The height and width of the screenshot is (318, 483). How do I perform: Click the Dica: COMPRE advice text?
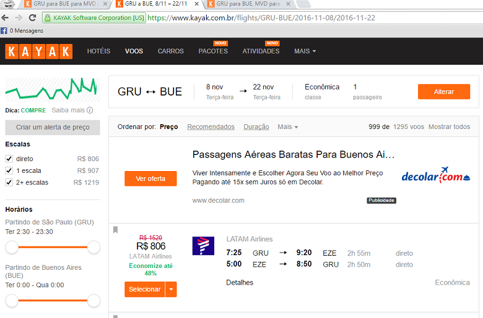[25, 111]
